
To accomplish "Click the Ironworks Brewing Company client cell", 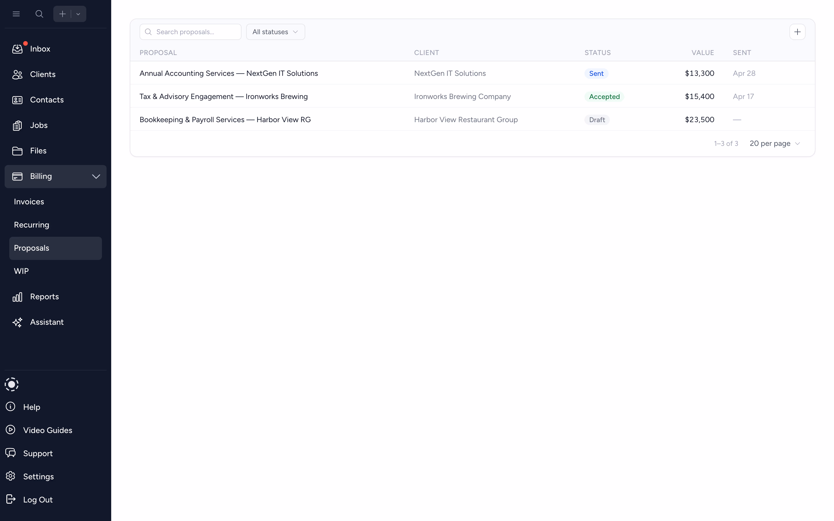I will click(x=462, y=96).
